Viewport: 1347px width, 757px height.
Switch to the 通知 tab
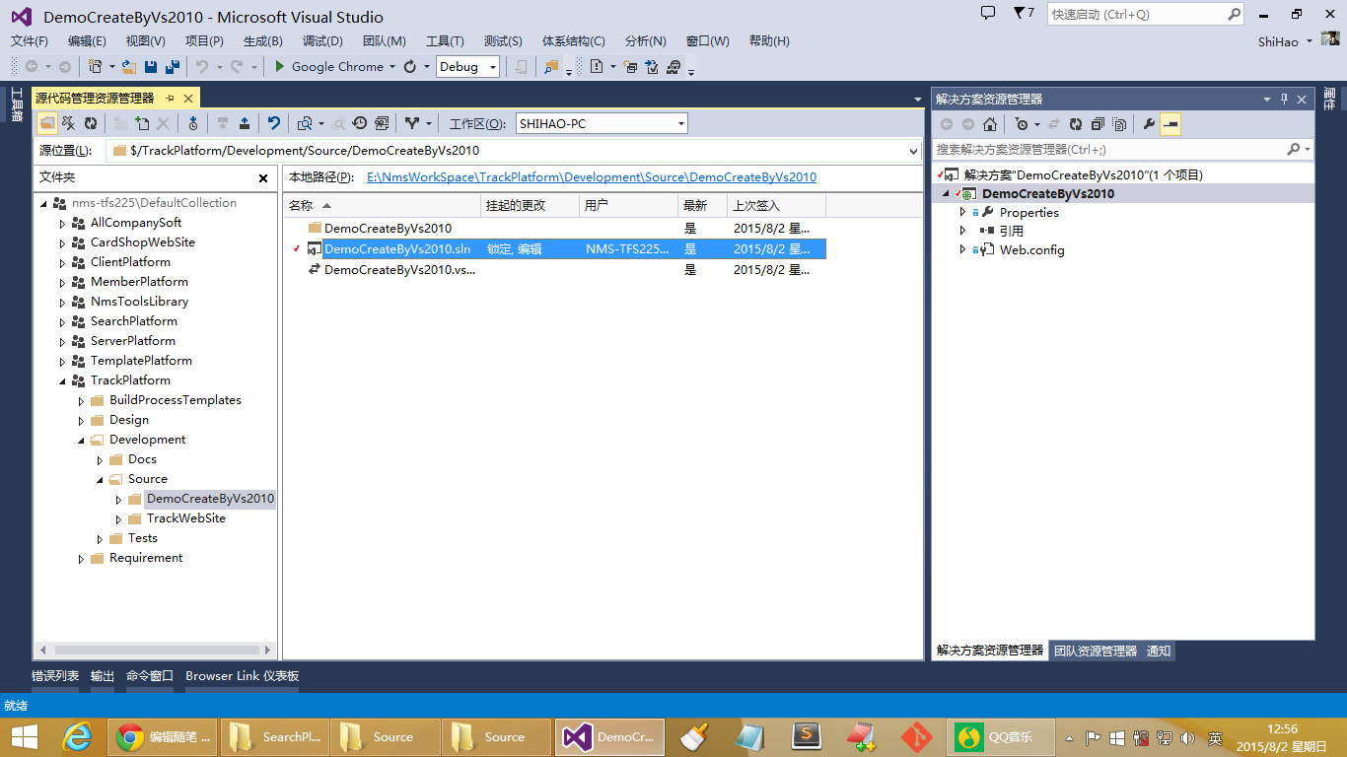[1159, 651]
